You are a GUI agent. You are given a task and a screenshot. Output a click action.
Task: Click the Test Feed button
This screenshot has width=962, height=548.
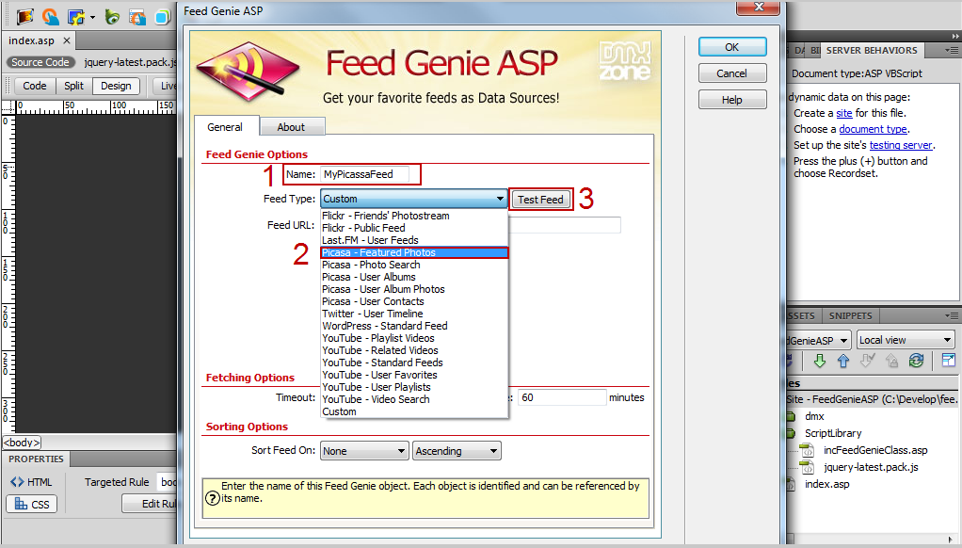540,200
